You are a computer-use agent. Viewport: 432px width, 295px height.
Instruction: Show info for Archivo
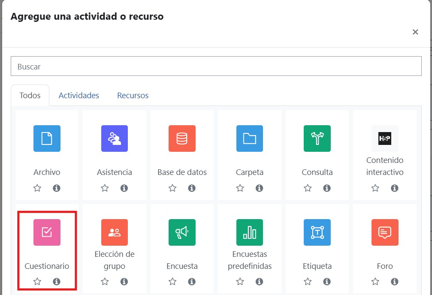(x=57, y=188)
